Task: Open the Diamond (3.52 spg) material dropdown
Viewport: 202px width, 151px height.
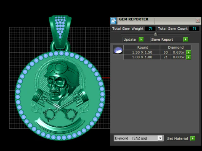Action: [160, 138]
